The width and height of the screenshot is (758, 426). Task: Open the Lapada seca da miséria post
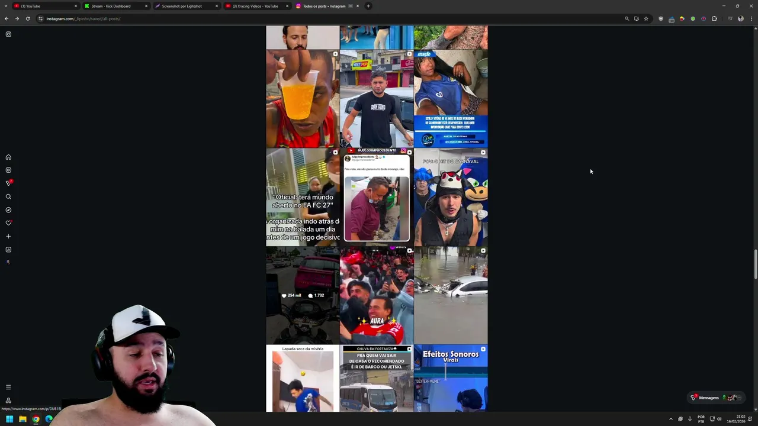pos(303,379)
